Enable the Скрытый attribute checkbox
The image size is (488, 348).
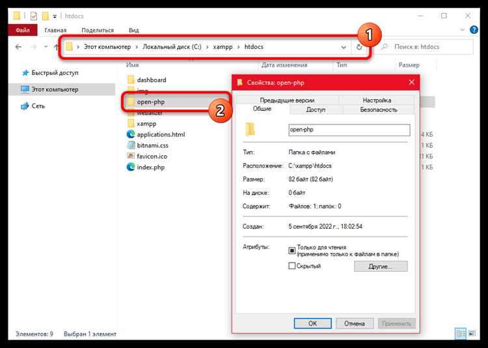tap(291, 266)
